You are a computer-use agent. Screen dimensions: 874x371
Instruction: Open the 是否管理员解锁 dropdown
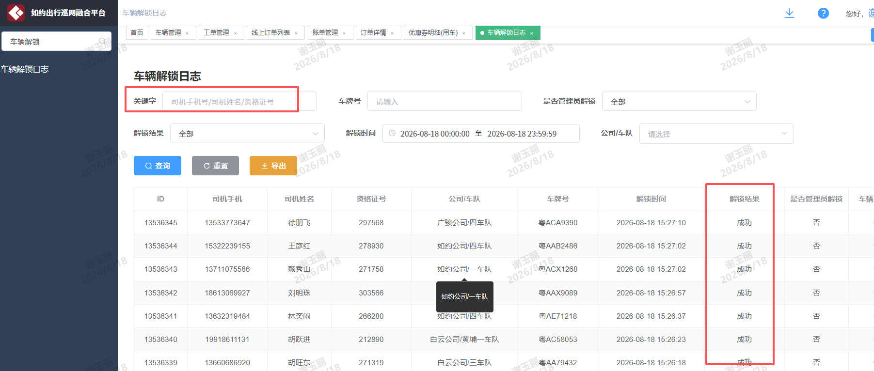tap(679, 101)
